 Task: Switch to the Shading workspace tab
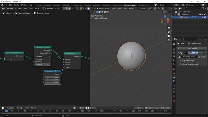(x=87, y=5)
